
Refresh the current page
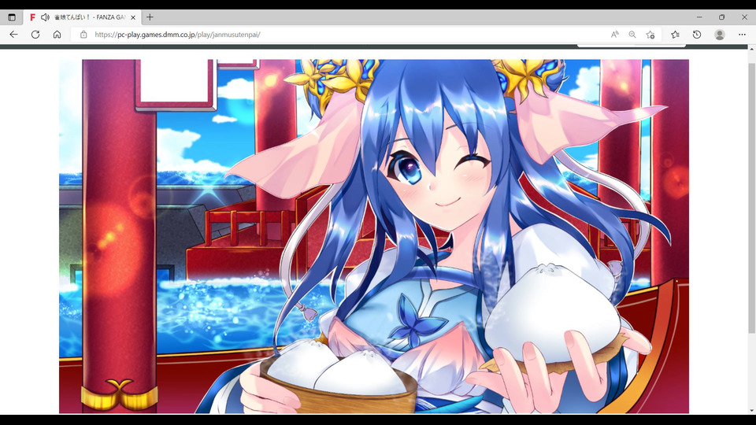click(x=35, y=35)
